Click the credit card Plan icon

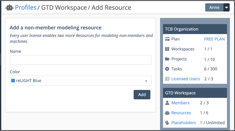tap(167, 39)
